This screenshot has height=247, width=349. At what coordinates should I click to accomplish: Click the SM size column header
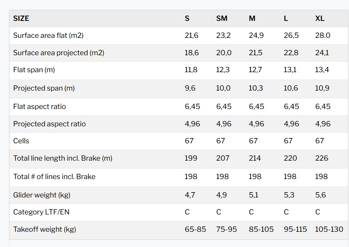222,18
